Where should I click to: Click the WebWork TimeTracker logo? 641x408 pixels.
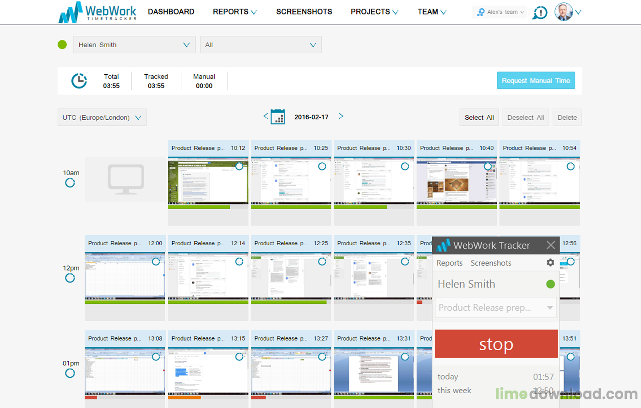(x=96, y=12)
